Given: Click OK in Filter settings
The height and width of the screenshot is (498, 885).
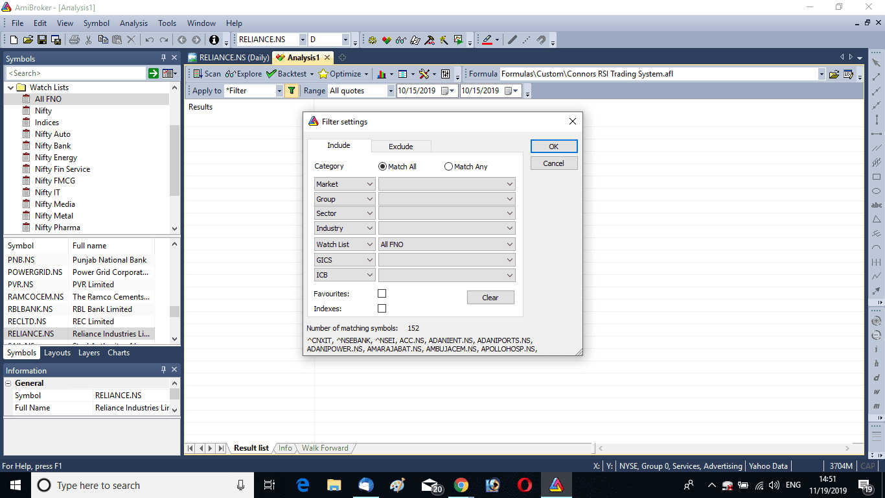Looking at the screenshot, I should (554, 147).
